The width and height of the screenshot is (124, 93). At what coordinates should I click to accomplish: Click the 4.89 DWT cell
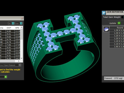10,50
